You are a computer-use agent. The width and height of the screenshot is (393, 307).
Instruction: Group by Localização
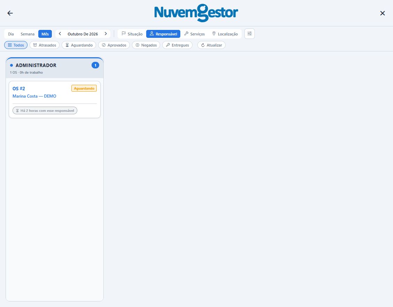pos(225,34)
